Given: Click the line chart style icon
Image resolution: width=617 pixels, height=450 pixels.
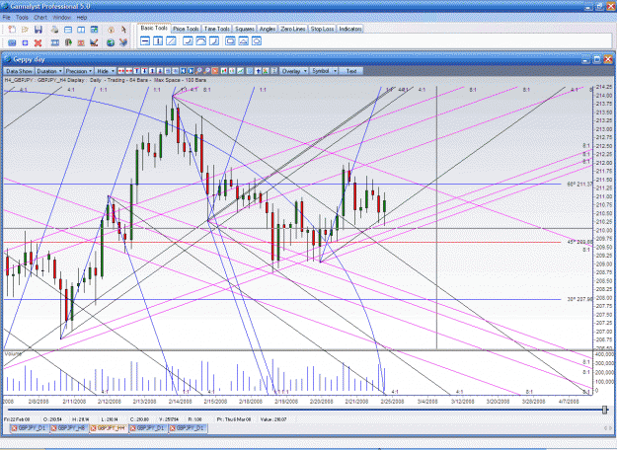Looking at the screenshot, I should pos(241,71).
